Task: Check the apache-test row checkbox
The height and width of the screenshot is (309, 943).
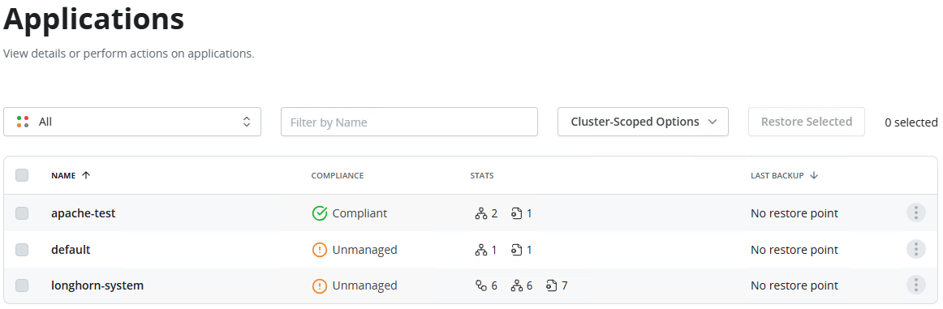Action: click(22, 212)
